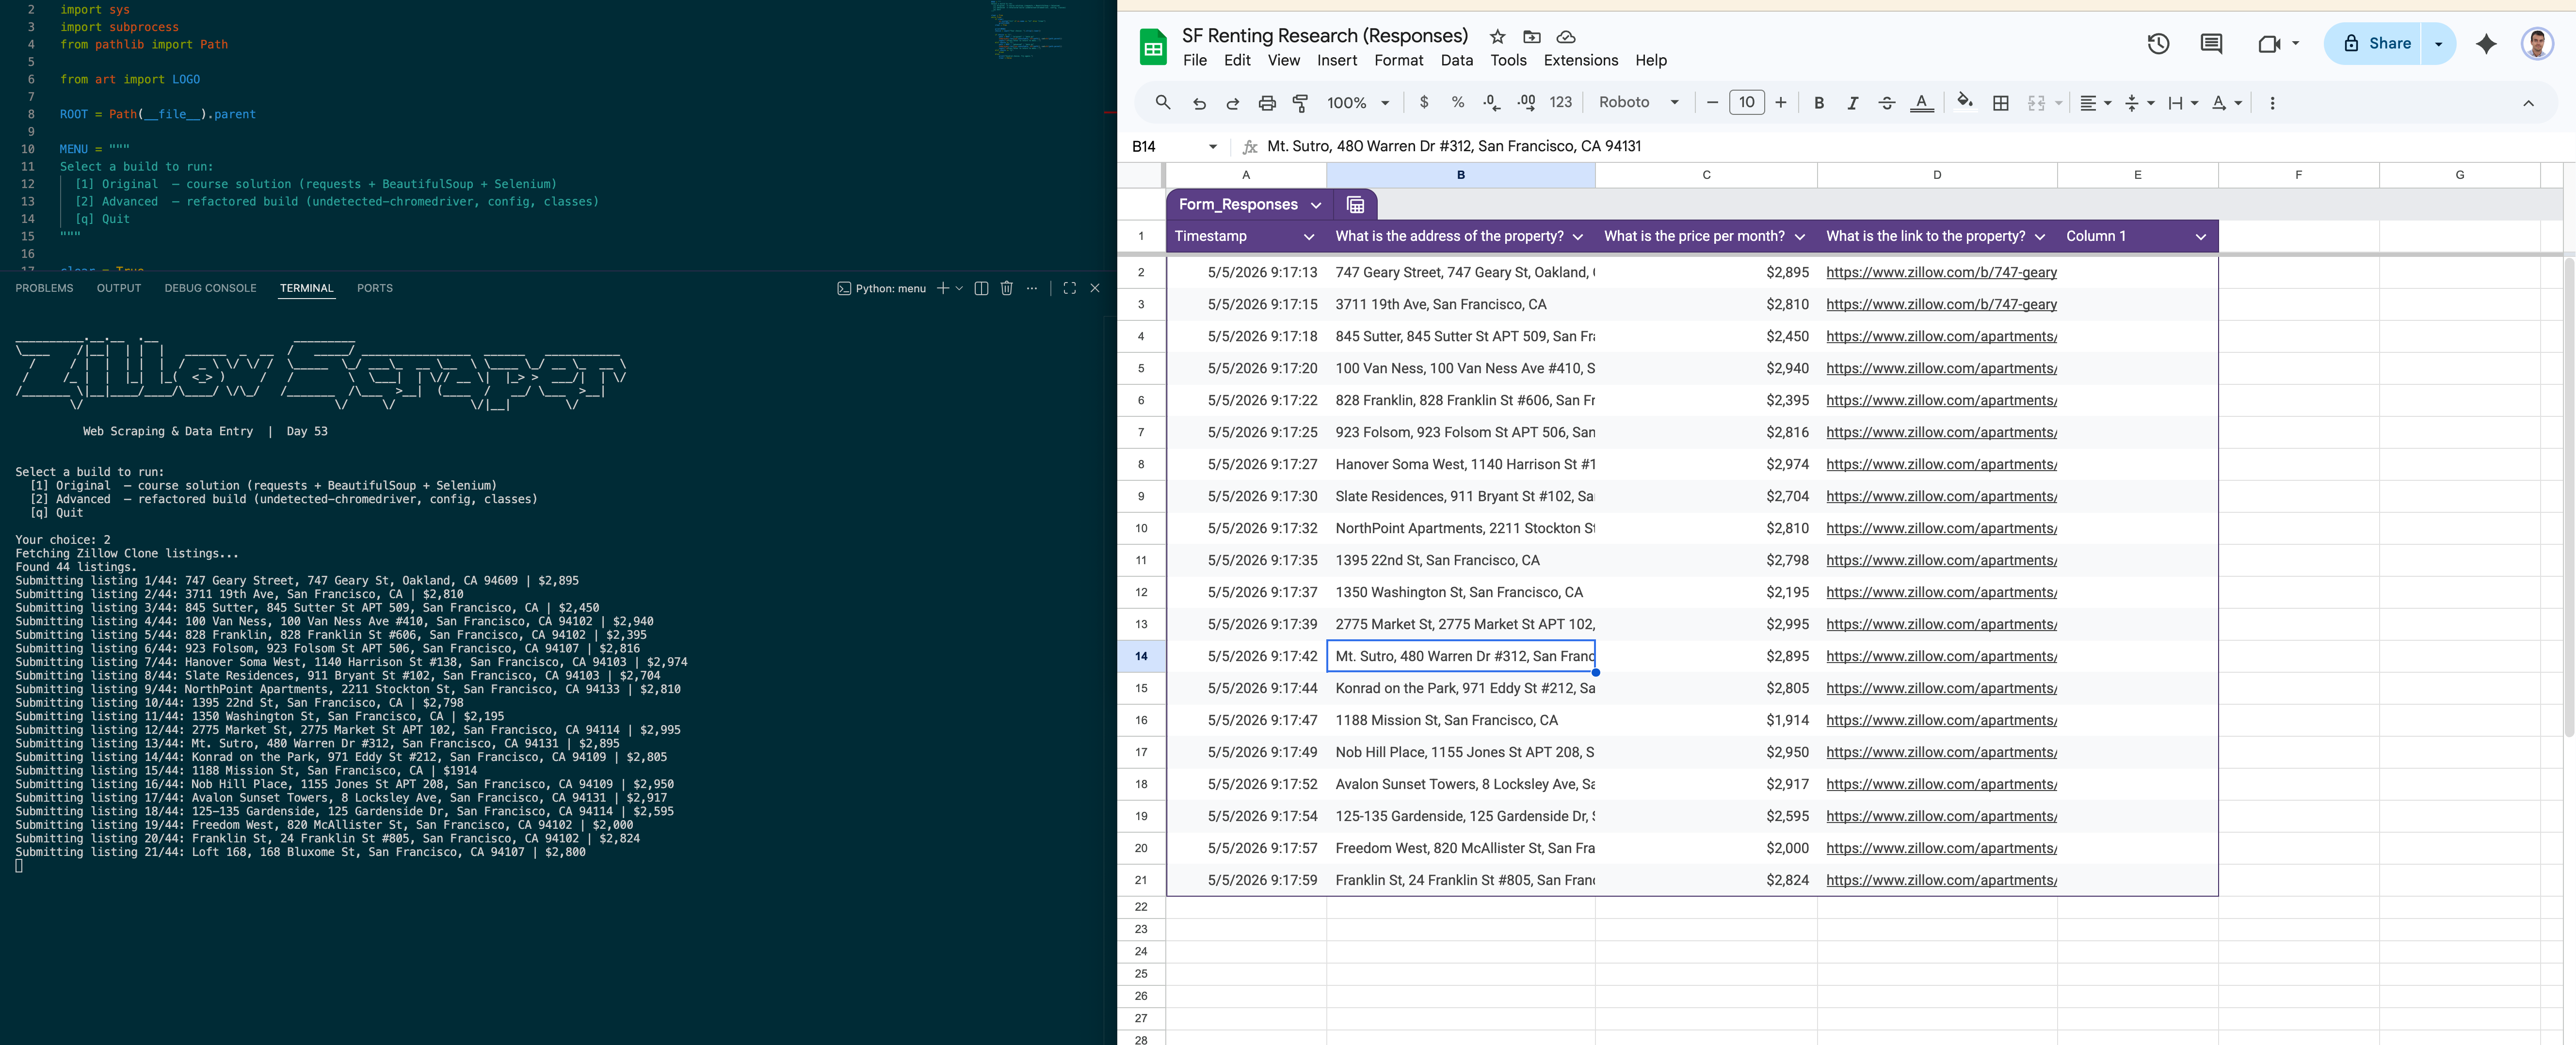Image resolution: width=2576 pixels, height=1045 pixels.
Task: Open the File menu in Sheets
Action: (1195, 61)
